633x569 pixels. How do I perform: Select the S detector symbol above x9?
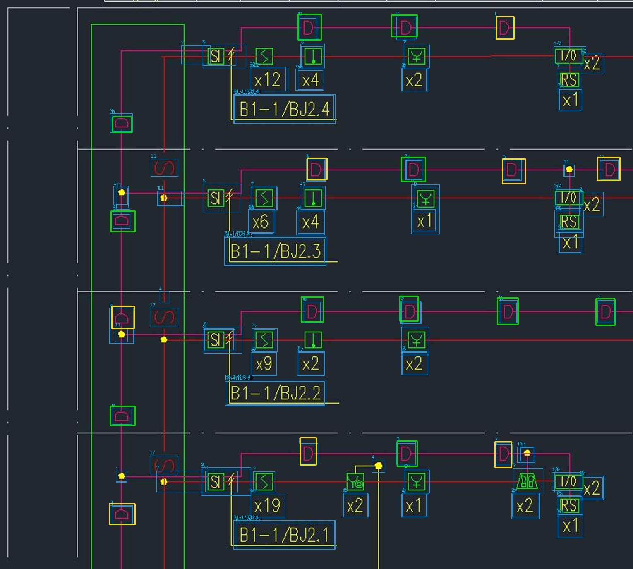point(264,340)
